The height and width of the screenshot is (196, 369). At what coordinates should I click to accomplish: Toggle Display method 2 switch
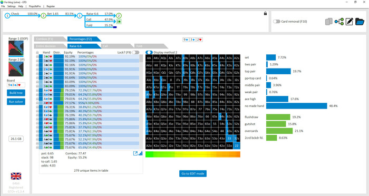tap(149, 52)
